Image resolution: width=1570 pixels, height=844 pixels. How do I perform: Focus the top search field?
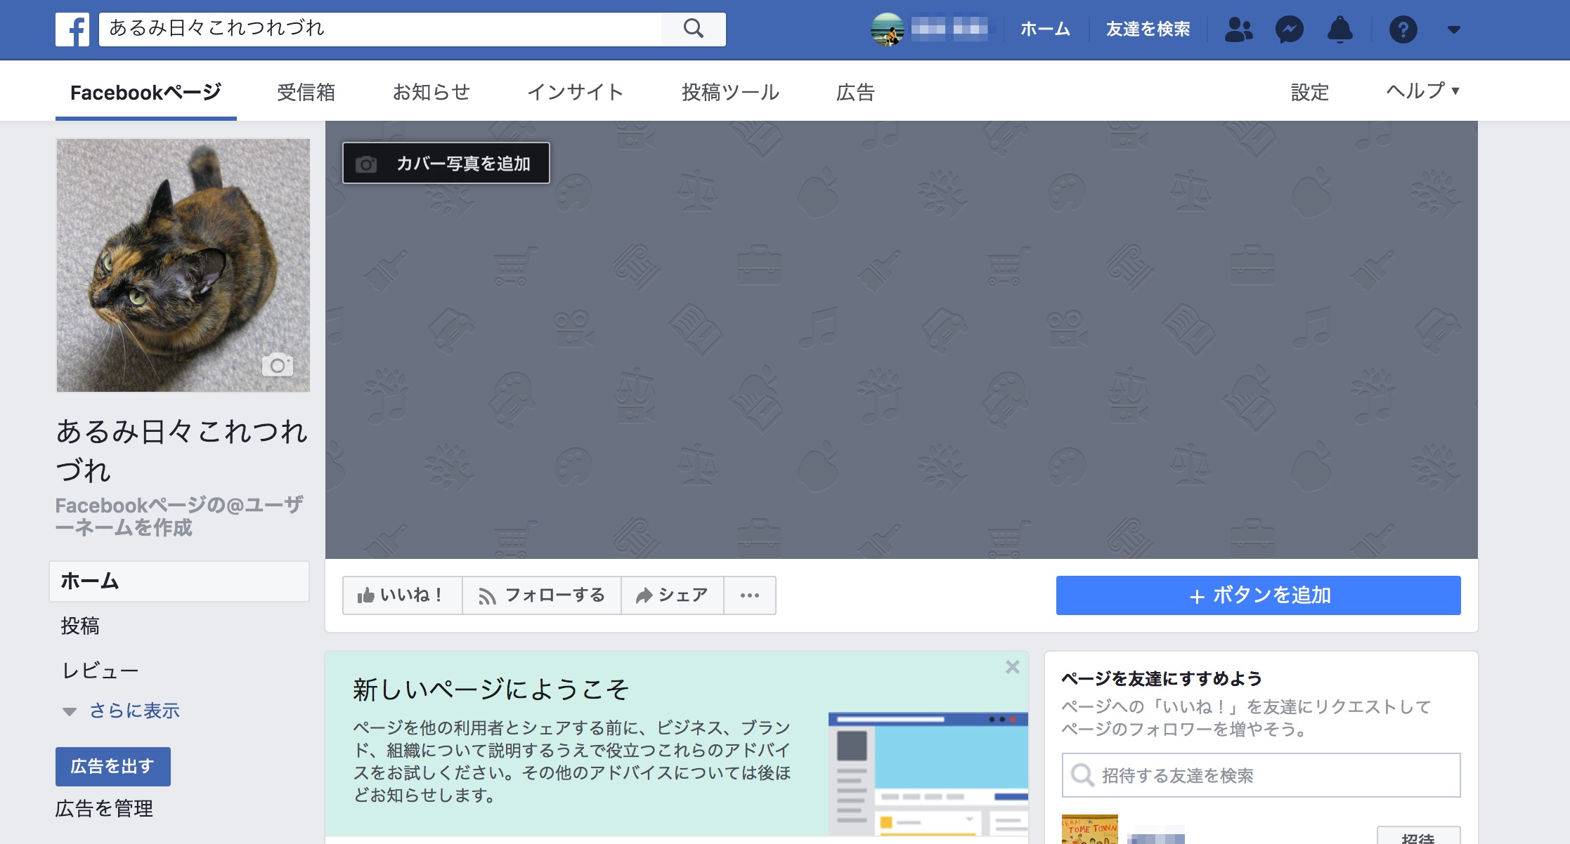tap(380, 29)
